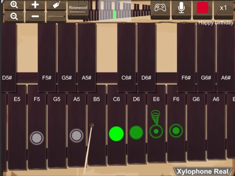
Task: Click the plus button in toolbar
Action: pyautogui.click(x=35, y=5)
